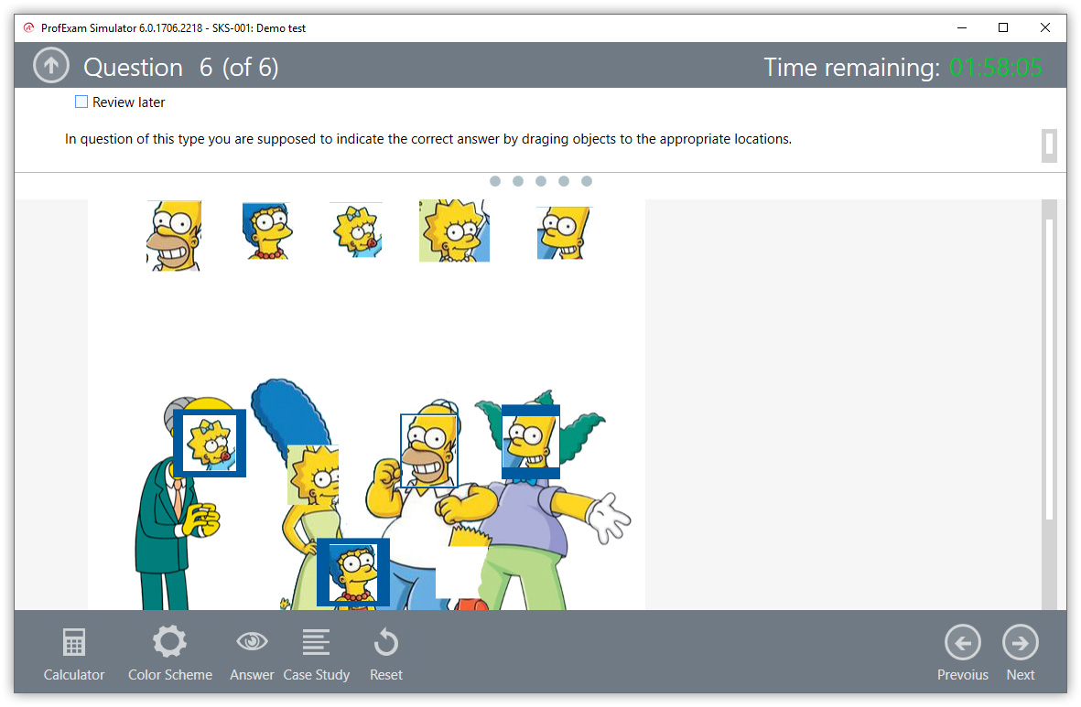Click the Next arrow button

coord(1020,653)
